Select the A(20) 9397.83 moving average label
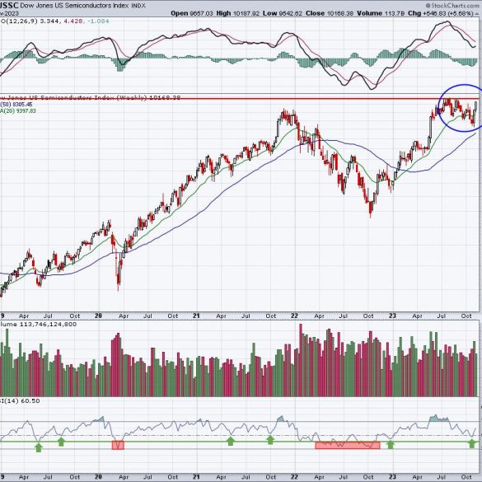Image resolution: width=482 pixels, height=482 pixels. [x=18, y=110]
